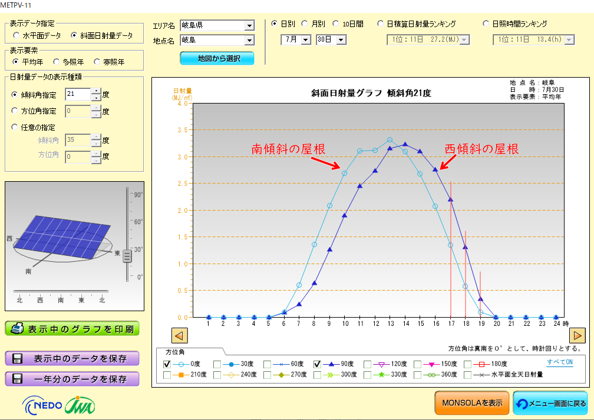The image size is (594, 420).
Task: Save one year of data button
Action: [72, 379]
